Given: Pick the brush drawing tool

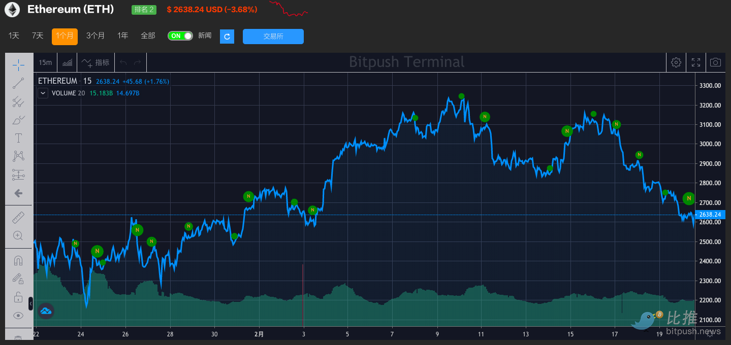Looking at the screenshot, I should (x=18, y=120).
